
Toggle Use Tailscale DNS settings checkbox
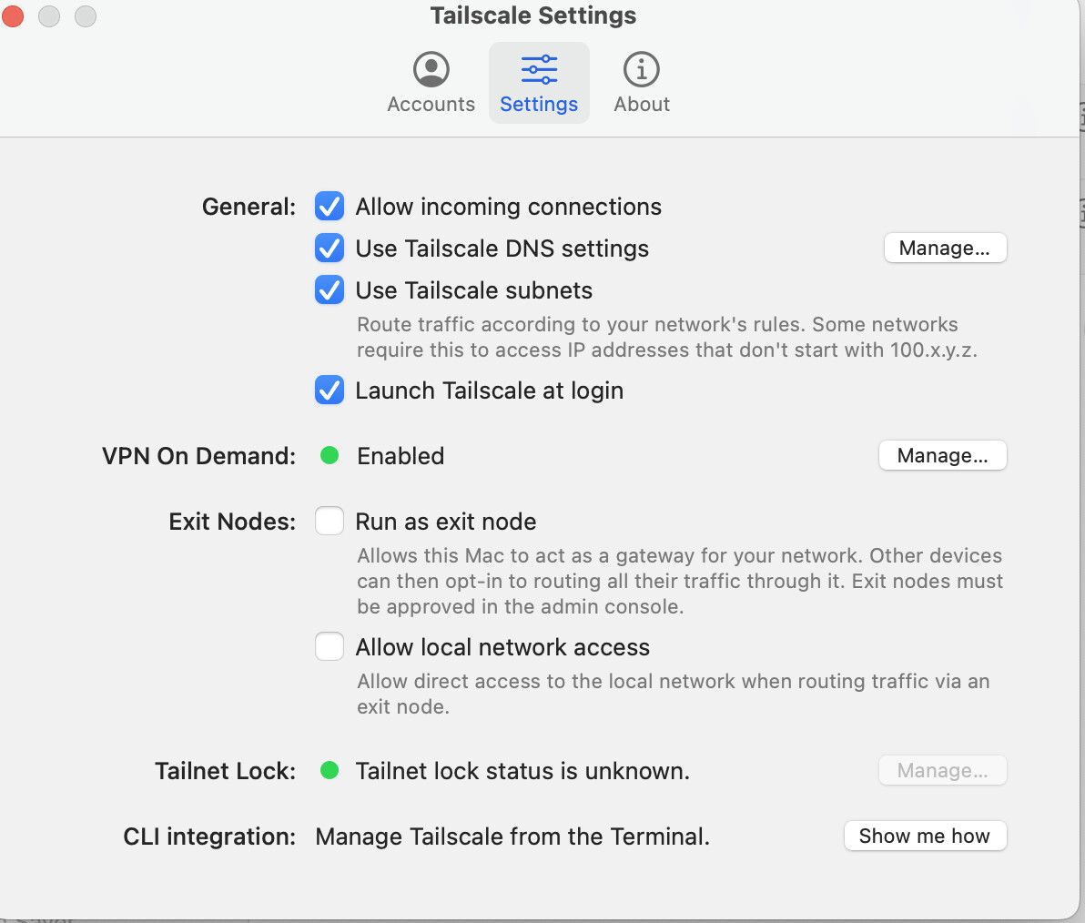[x=330, y=248]
